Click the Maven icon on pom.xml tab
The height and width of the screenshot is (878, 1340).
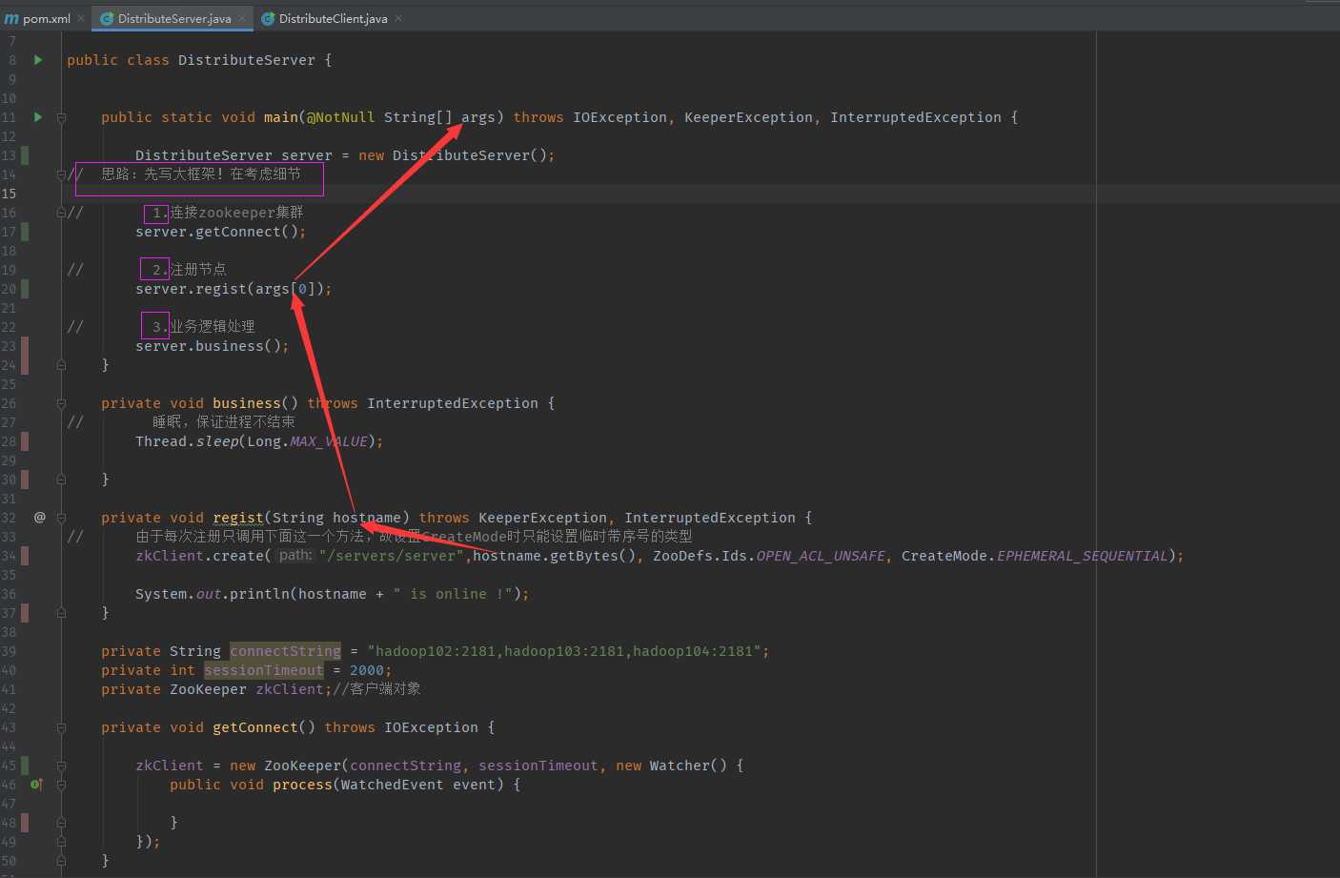coord(11,18)
